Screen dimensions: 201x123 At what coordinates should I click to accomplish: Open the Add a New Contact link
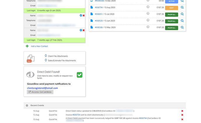coord(39,46)
